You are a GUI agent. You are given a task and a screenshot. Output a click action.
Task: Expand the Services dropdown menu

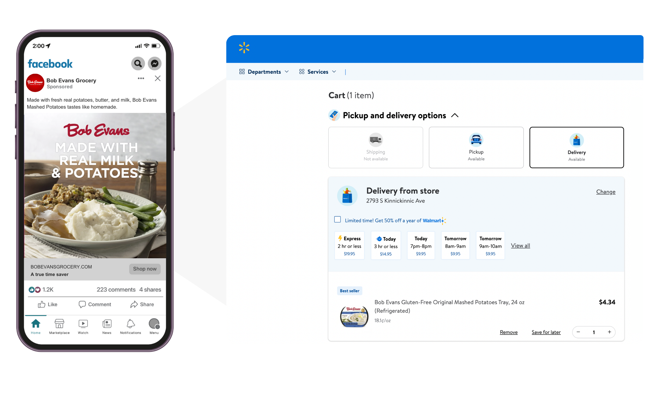[318, 72]
